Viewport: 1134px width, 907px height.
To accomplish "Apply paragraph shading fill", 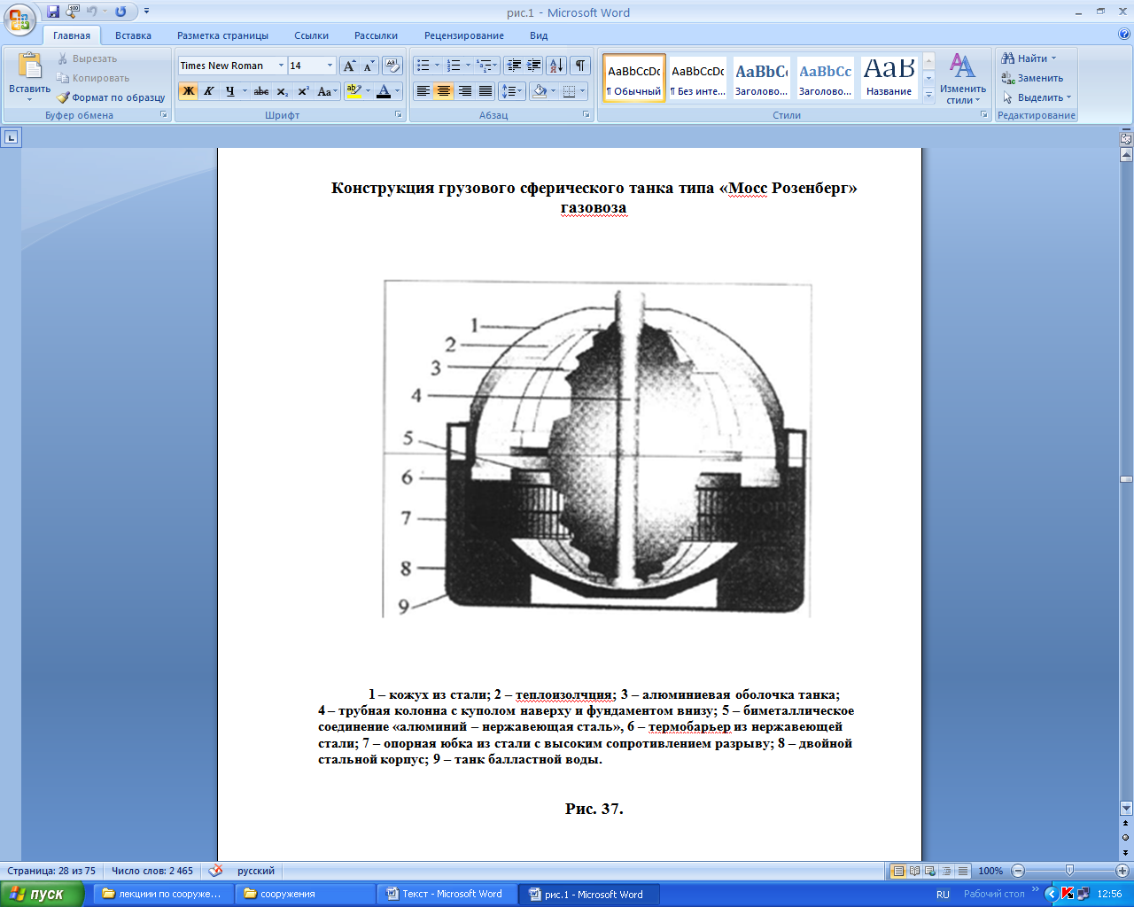I will click(540, 91).
